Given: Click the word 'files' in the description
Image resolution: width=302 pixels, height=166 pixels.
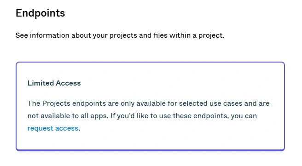Looking at the screenshot, I should [160, 35].
